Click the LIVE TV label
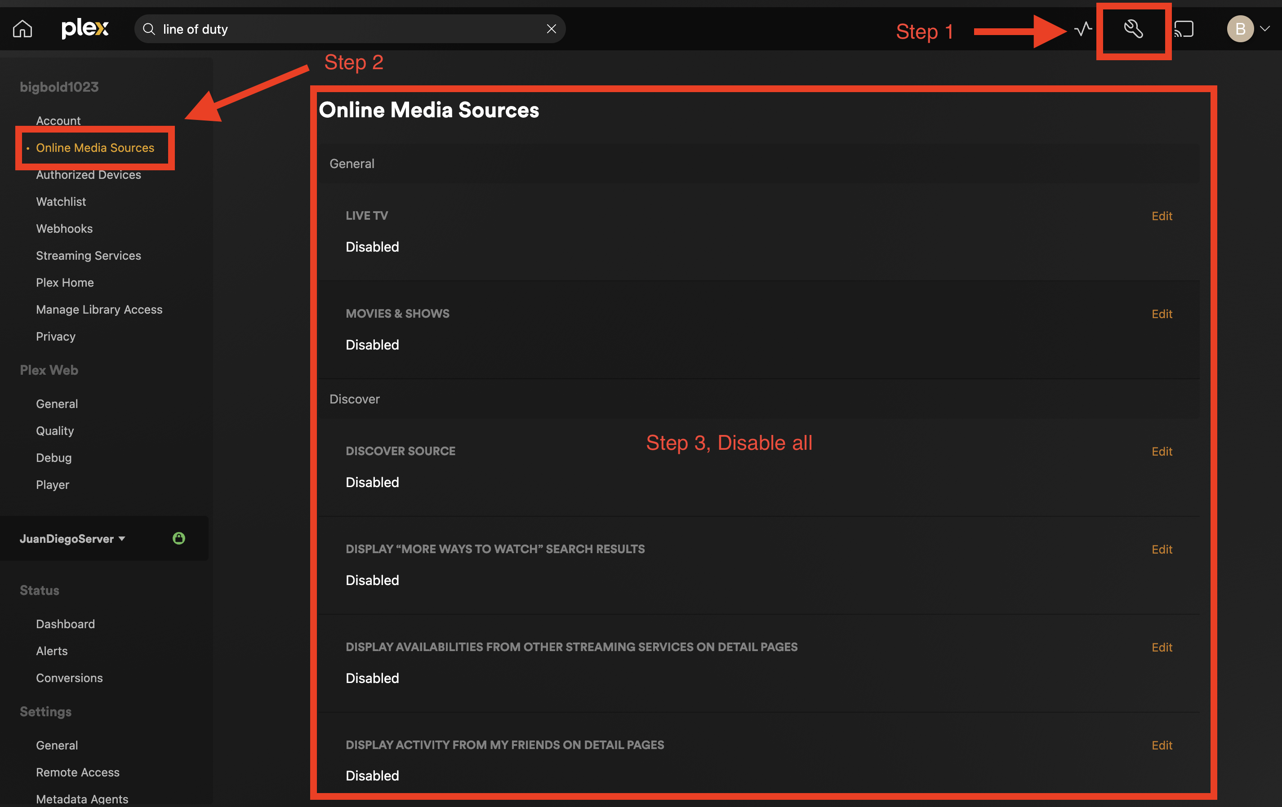 [x=367, y=216]
